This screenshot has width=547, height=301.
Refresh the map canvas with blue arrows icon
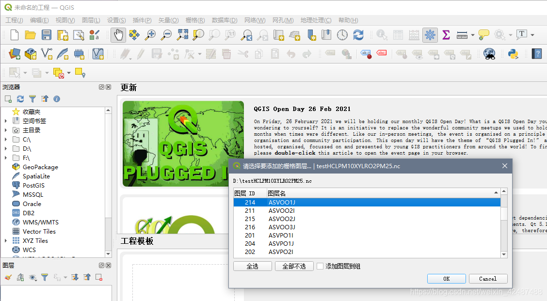(x=358, y=35)
